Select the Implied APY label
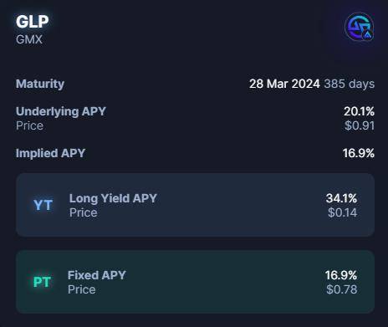This screenshot has width=388, height=327. (50, 153)
